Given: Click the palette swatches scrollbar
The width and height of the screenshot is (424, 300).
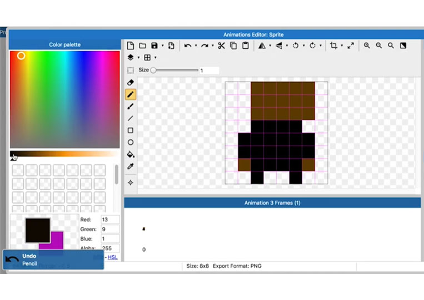Looking at the screenshot, I should 117,175.
